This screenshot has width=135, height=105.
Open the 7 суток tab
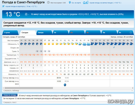pyautogui.click(x=7, y=32)
